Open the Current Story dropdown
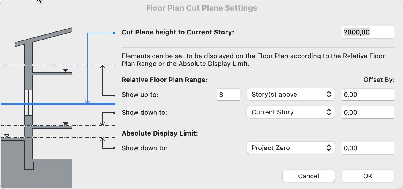The image size is (403, 189). tap(291, 112)
